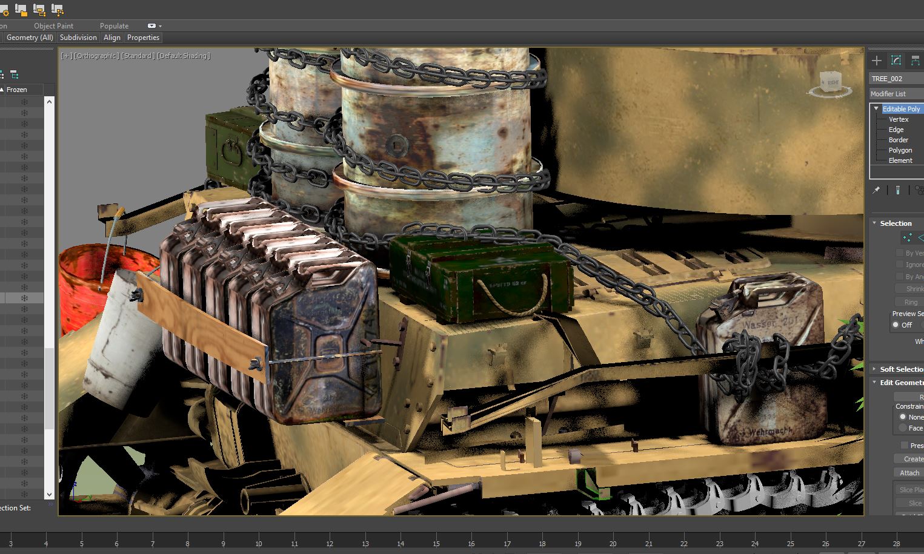The image size is (924, 554).
Task: Select the Vertex sub-object level in the stack
Action: tap(899, 119)
